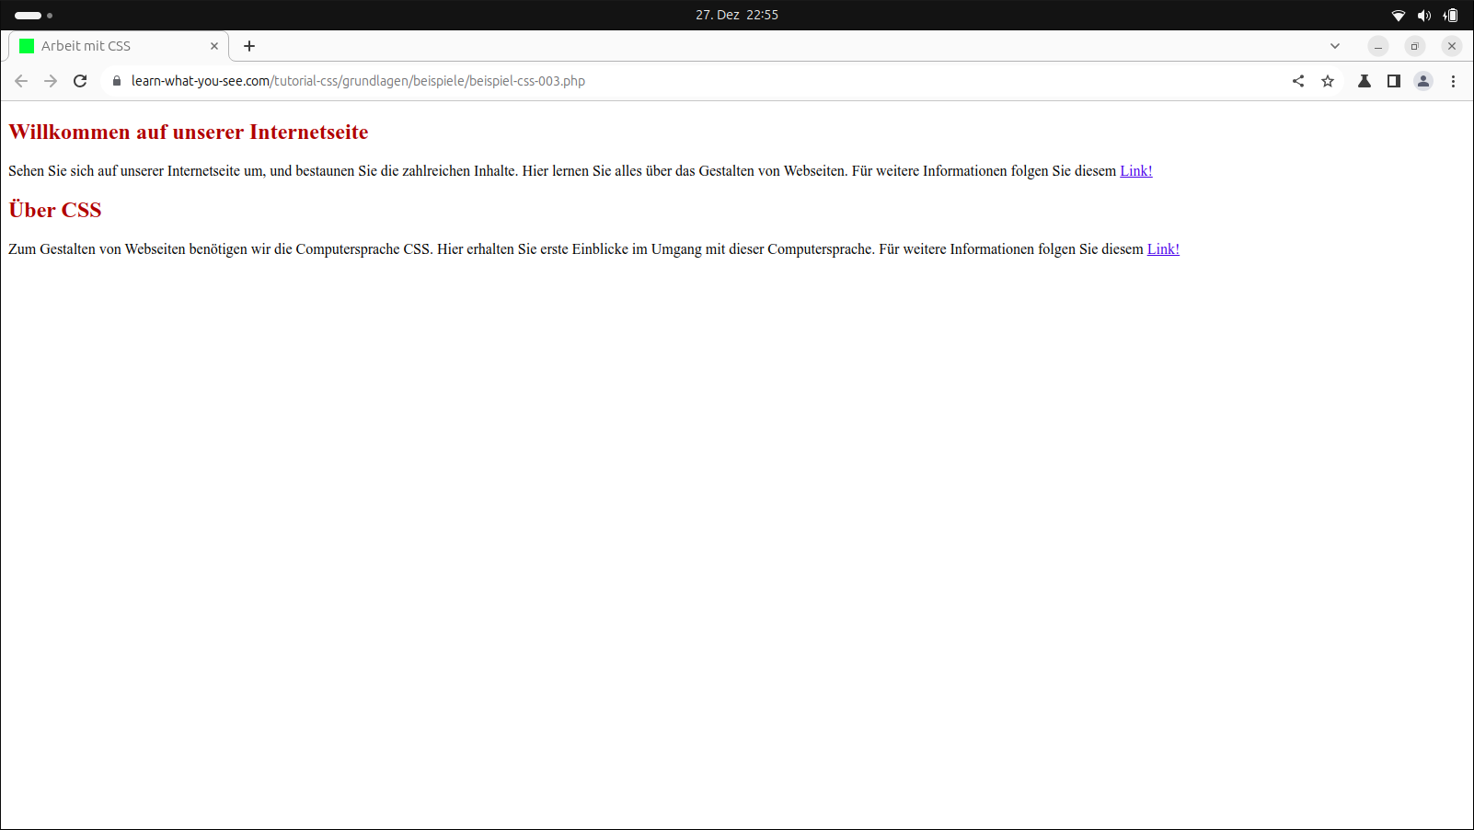Open the clock and calendar panel
Viewport: 1474px width, 830px height.
coord(736,15)
